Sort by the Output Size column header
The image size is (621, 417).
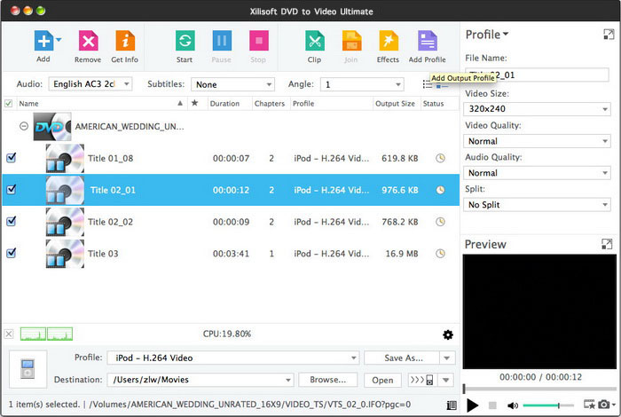point(397,103)
